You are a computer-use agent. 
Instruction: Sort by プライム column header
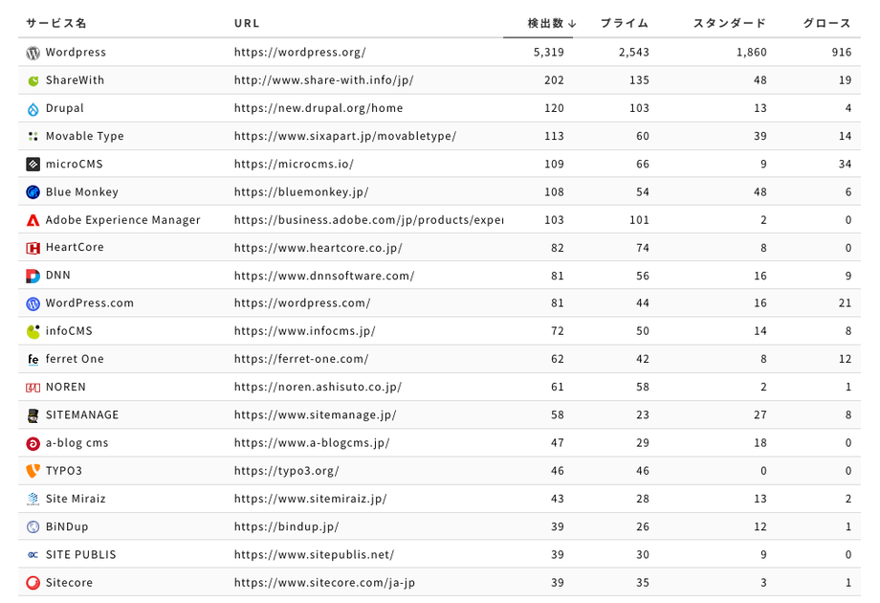coord(624,23)
